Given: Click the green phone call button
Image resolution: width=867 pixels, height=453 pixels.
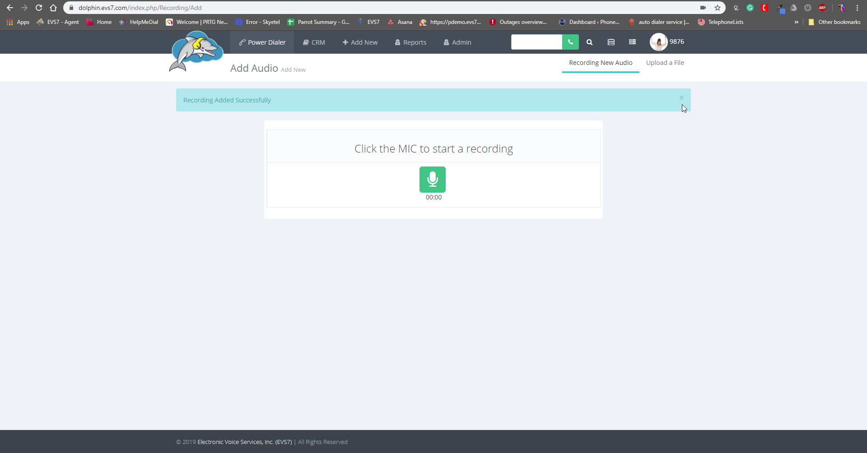Looking at the screenshot, I should coord(570,42).
